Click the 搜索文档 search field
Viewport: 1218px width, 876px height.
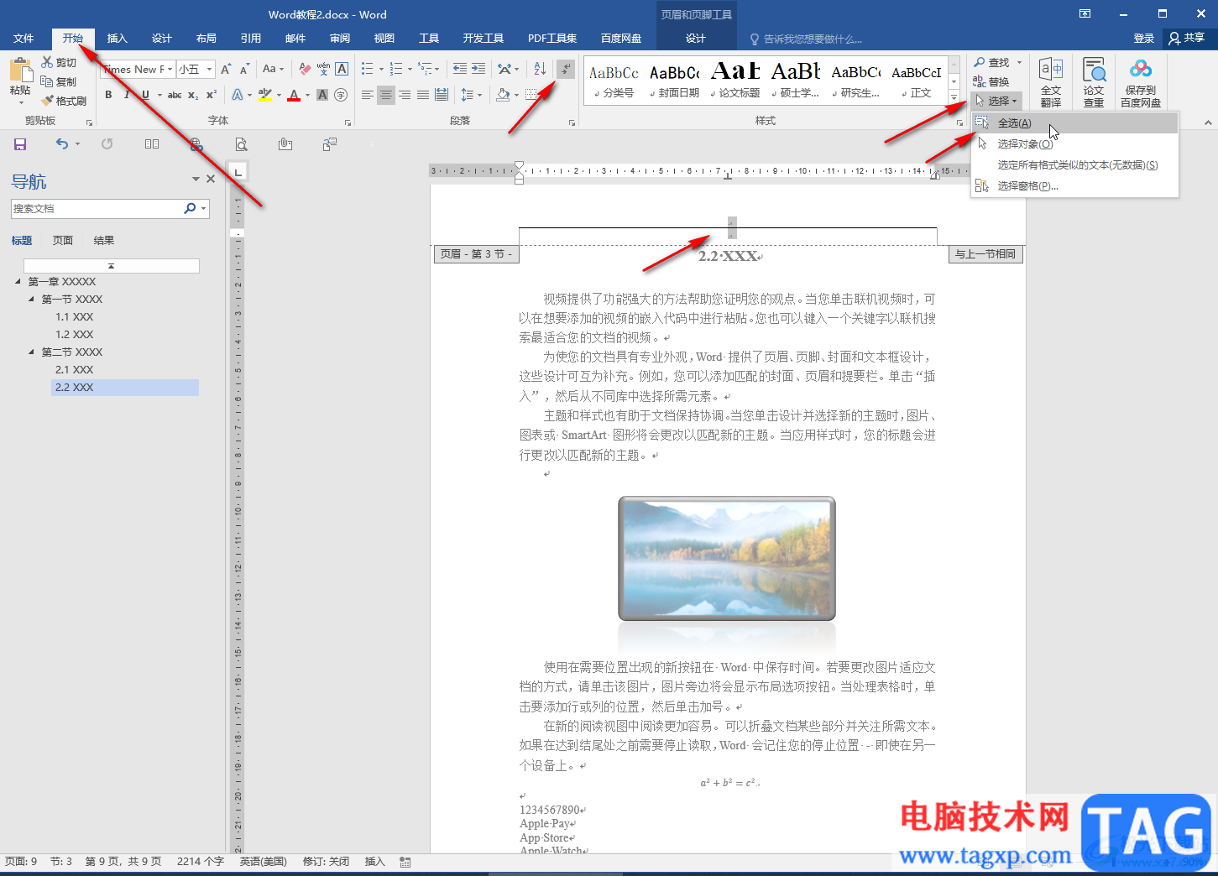97,209
